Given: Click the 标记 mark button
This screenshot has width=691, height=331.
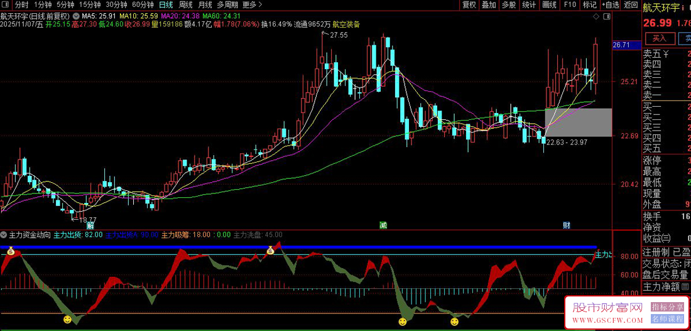Looking at the screenshot, I should [590, 5].
